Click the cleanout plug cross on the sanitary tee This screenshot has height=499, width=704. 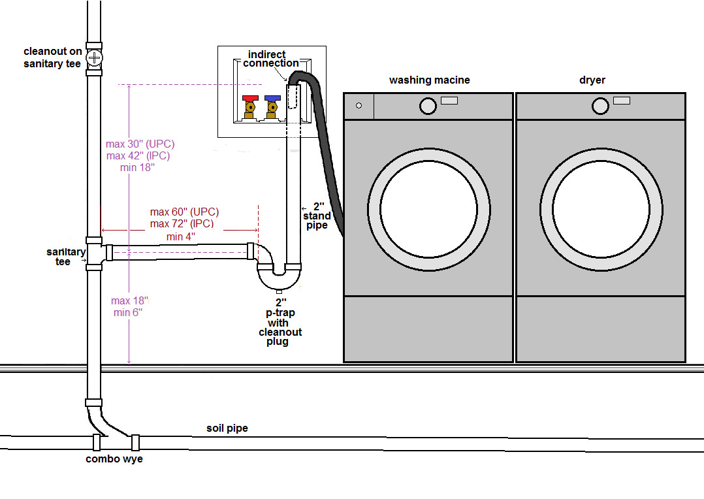click(x=95, y=59)
